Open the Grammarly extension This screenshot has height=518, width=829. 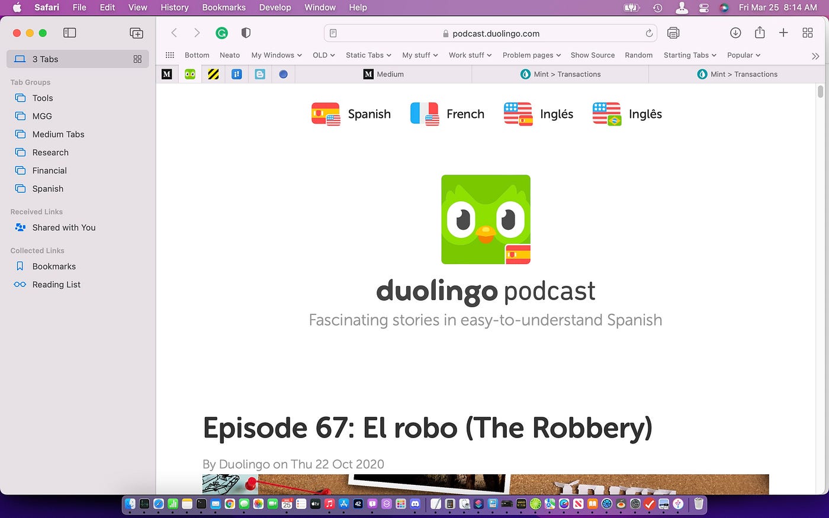221,33
